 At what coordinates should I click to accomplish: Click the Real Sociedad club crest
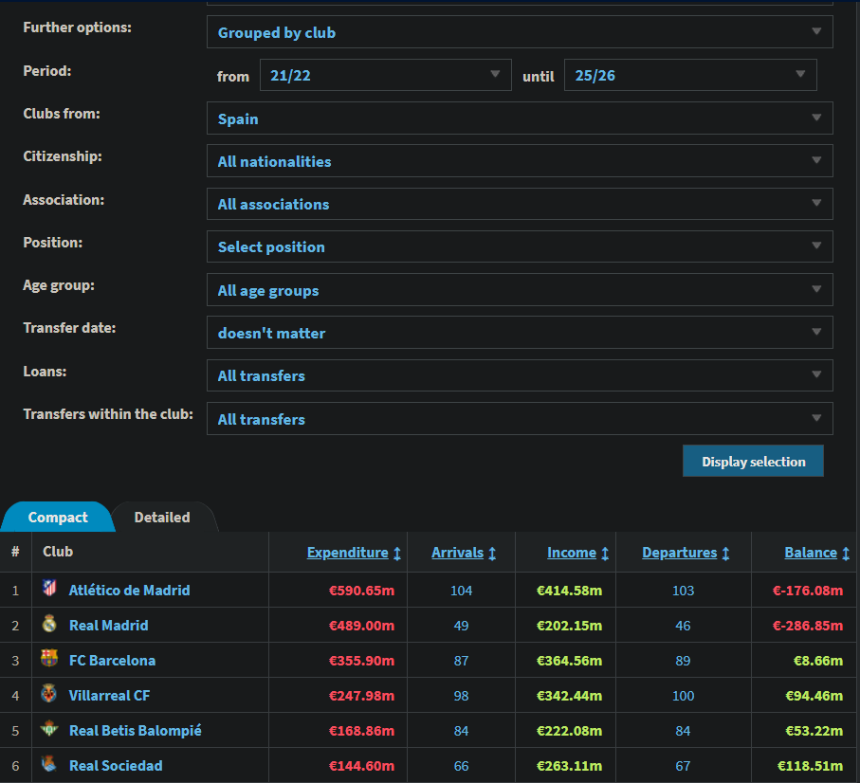[49, 764]
